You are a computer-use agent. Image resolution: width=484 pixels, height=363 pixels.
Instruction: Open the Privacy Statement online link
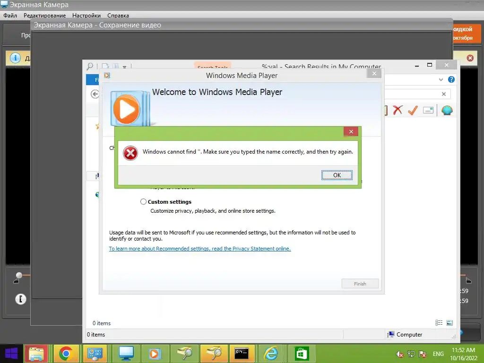point(200,249)
